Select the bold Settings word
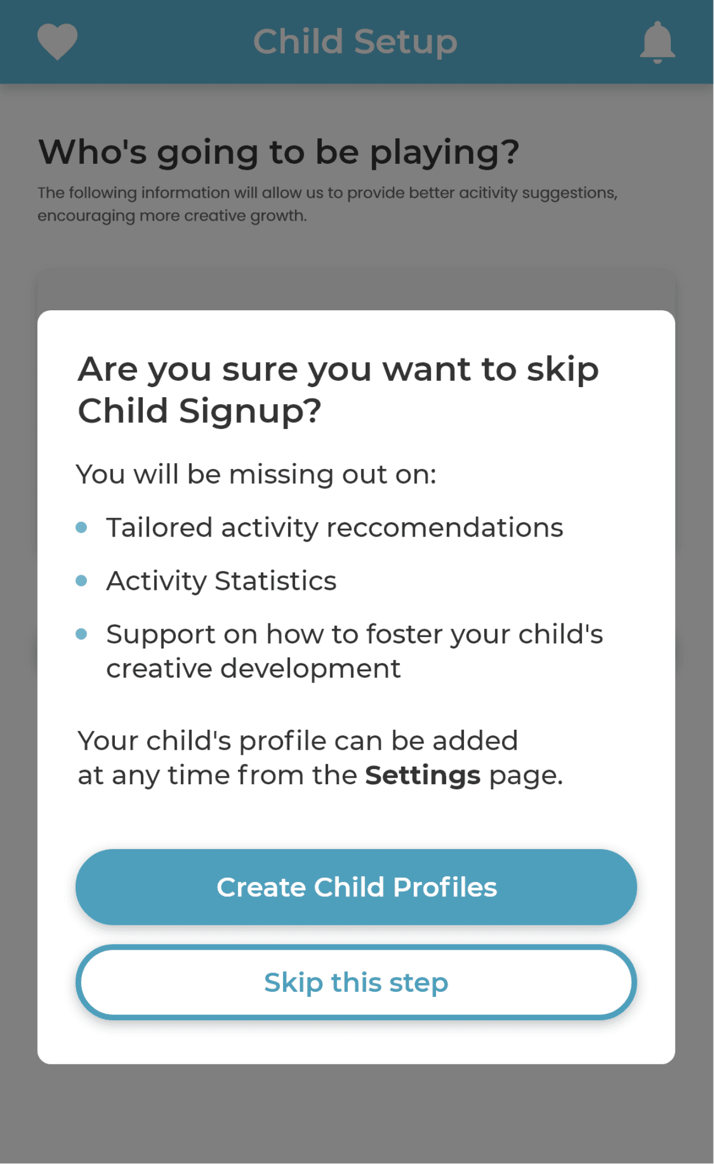Viewport: 714px width, 1164px height. (422, 775)
